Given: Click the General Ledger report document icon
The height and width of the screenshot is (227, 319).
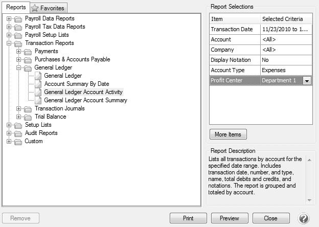Looking at the screenshot, I should click(x=38, y=76).
